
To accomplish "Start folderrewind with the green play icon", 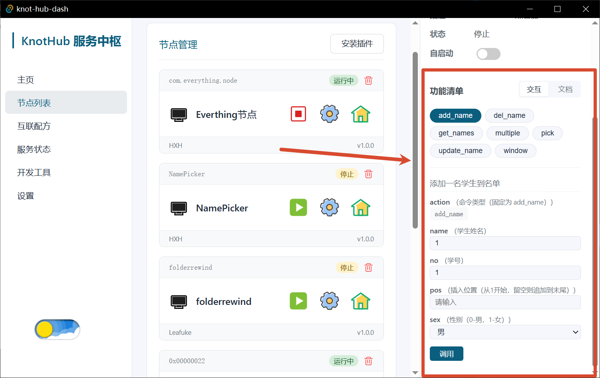I will 298,301.
